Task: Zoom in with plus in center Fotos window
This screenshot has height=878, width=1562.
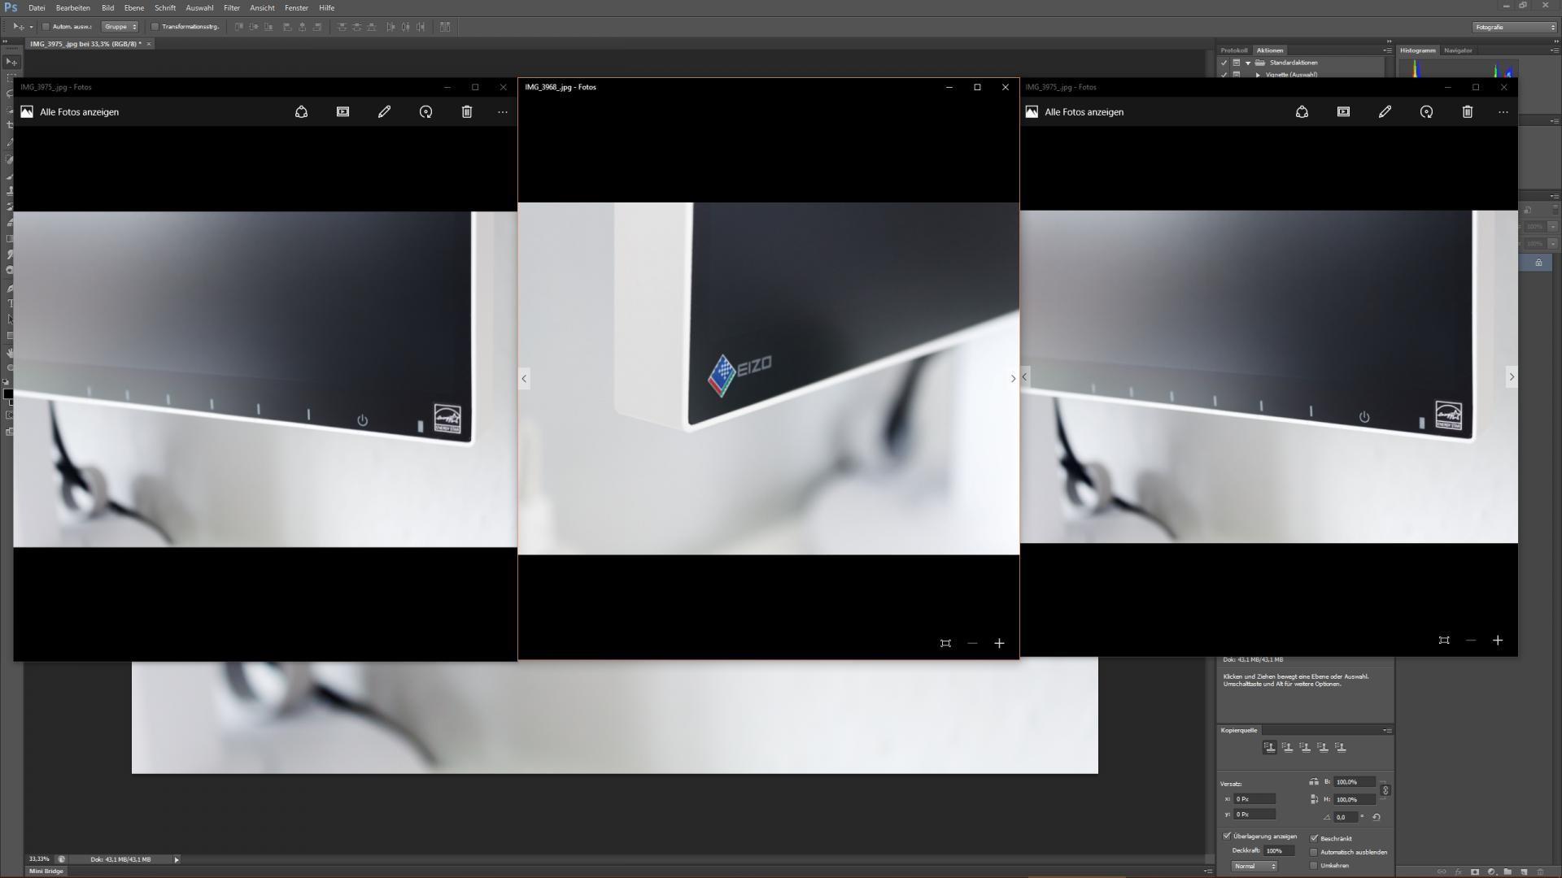Action: pyautogui.click(x=999, y=643)
